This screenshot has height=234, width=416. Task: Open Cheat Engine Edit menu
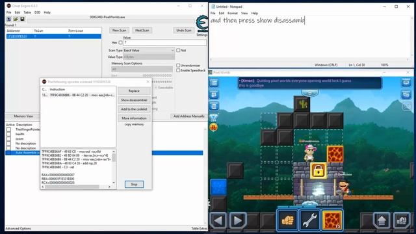coord(18,12)
